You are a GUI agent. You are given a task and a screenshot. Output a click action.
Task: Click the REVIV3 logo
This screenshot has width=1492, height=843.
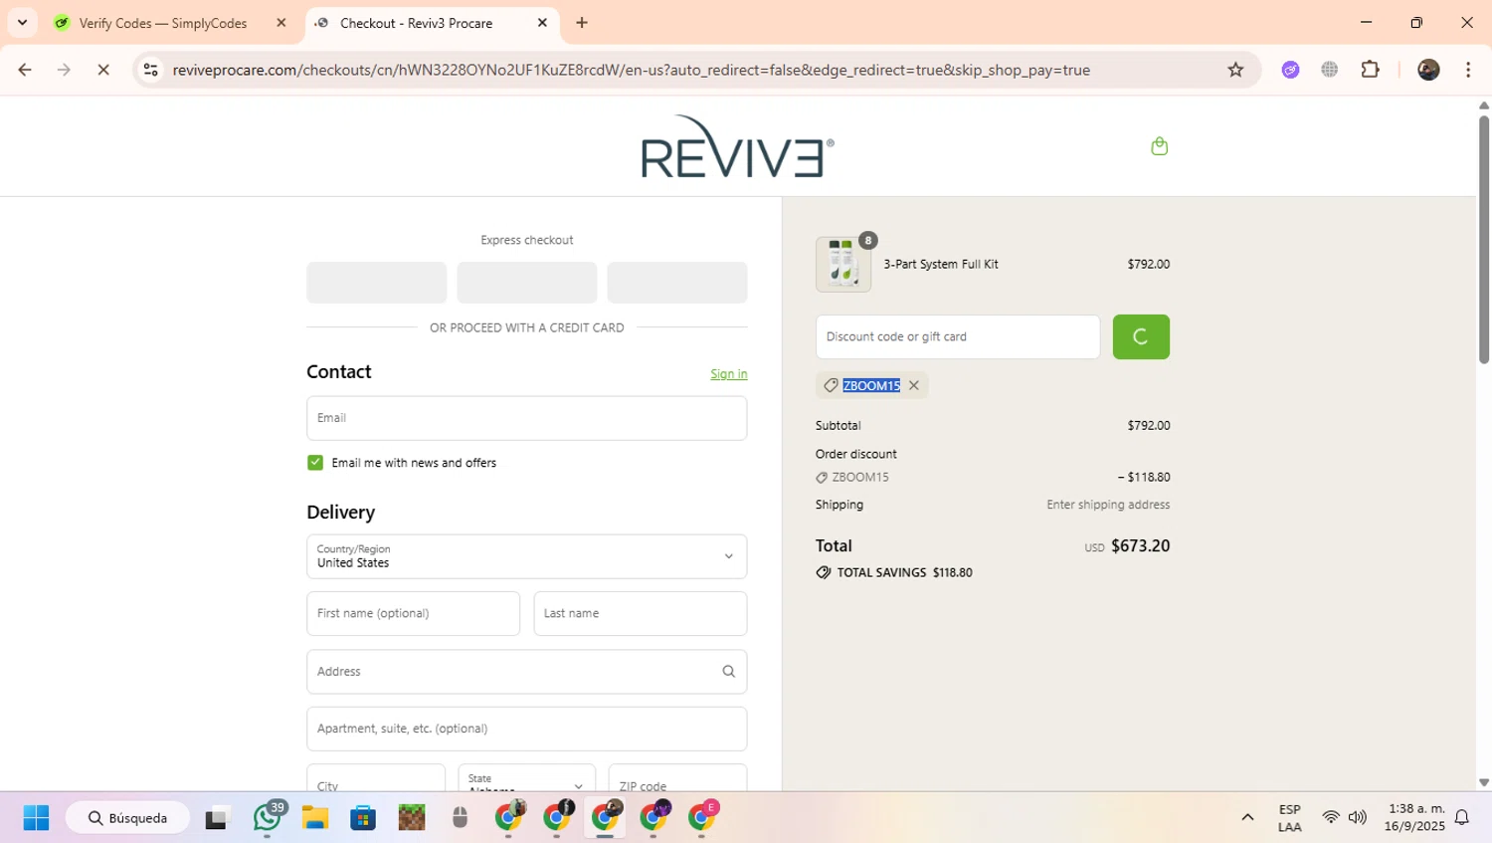[737, 146]
